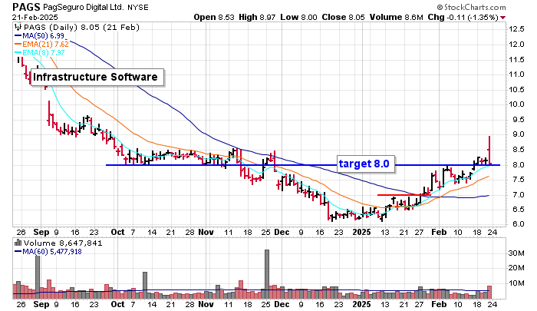537x311 pixels.
Task: Click the High 8.97 value
Action: 257,17
